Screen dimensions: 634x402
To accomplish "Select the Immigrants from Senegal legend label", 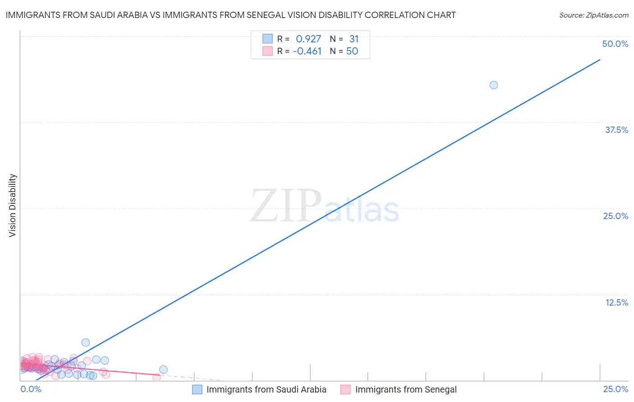I will click(406, 389).
